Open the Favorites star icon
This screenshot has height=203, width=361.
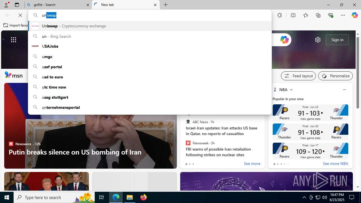tap(305, 15)
